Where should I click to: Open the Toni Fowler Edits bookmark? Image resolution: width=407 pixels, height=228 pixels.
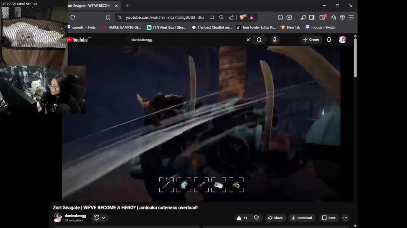(256, 27)
